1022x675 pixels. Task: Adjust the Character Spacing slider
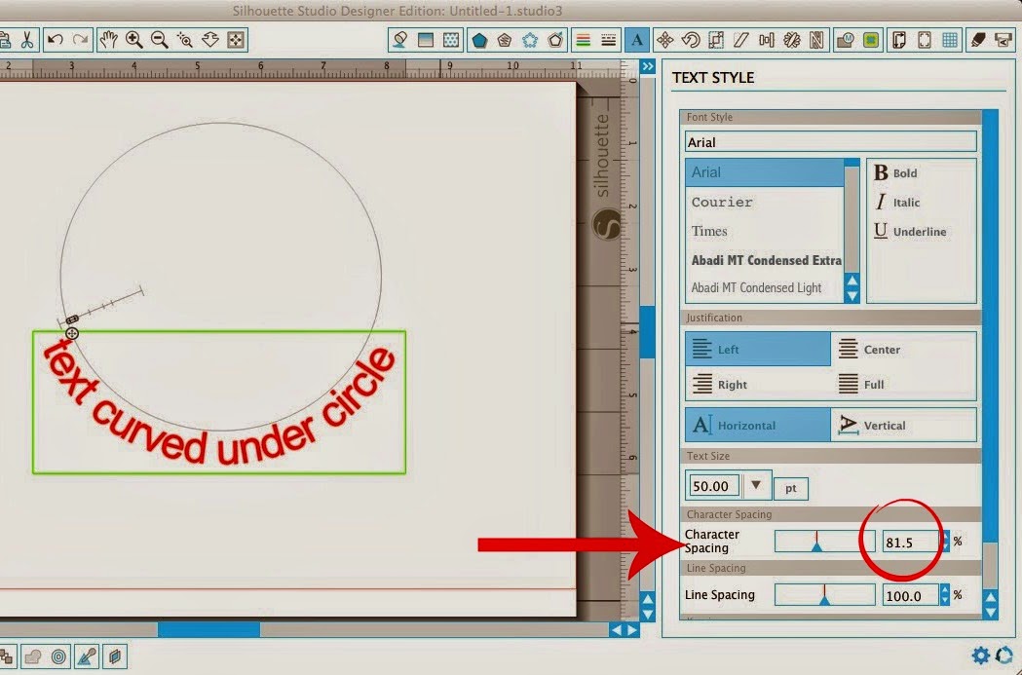point(823,542)
